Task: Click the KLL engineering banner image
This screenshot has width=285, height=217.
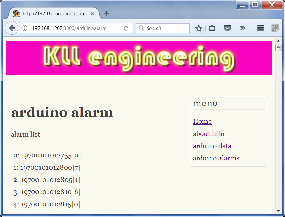Action: [x=139, y=58]
